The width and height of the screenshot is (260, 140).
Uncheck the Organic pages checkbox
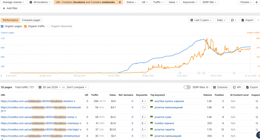(2, 26)
